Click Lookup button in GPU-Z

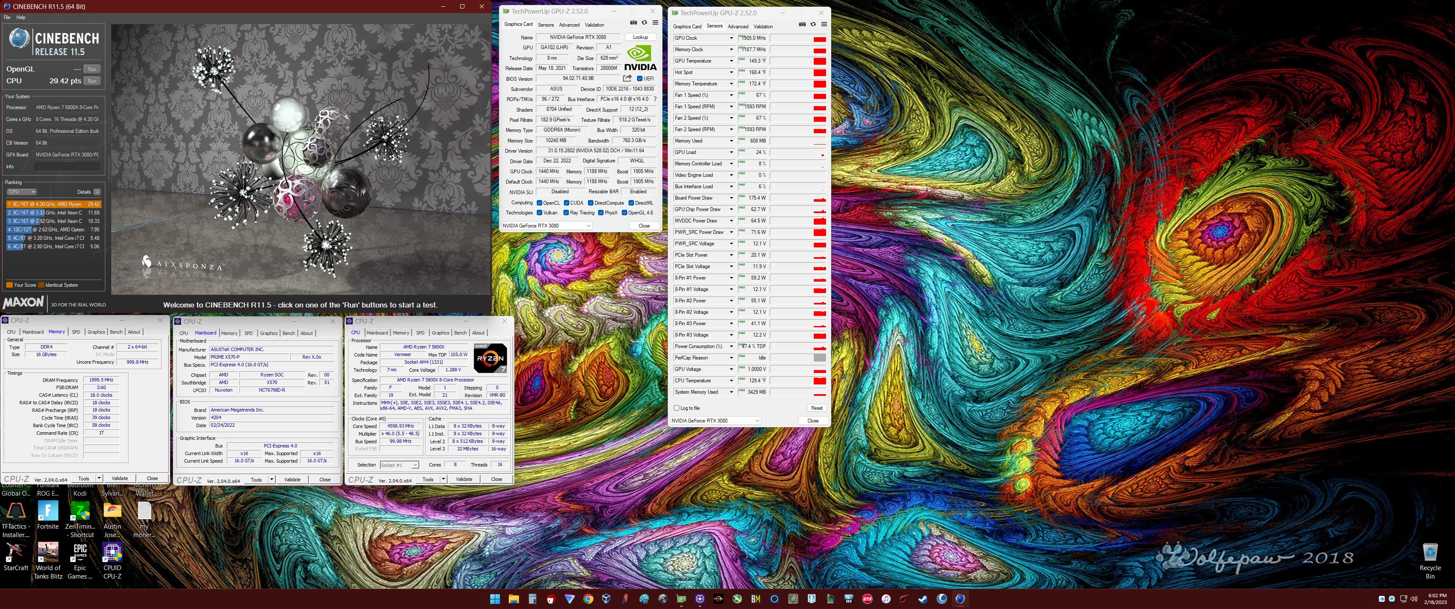coord(640,37)
